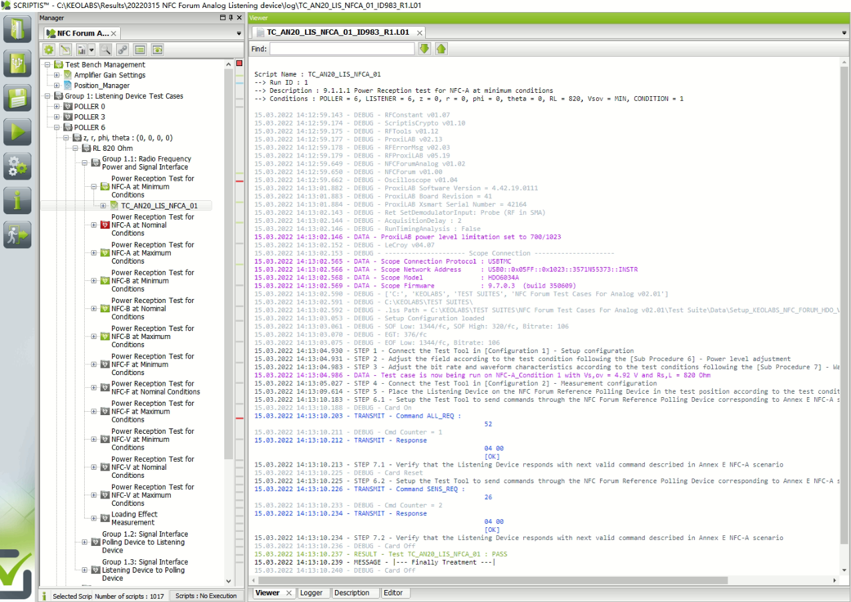Select Group 1.1: Radio Frequency Power and Signal Interface

(x=146, y=163)
